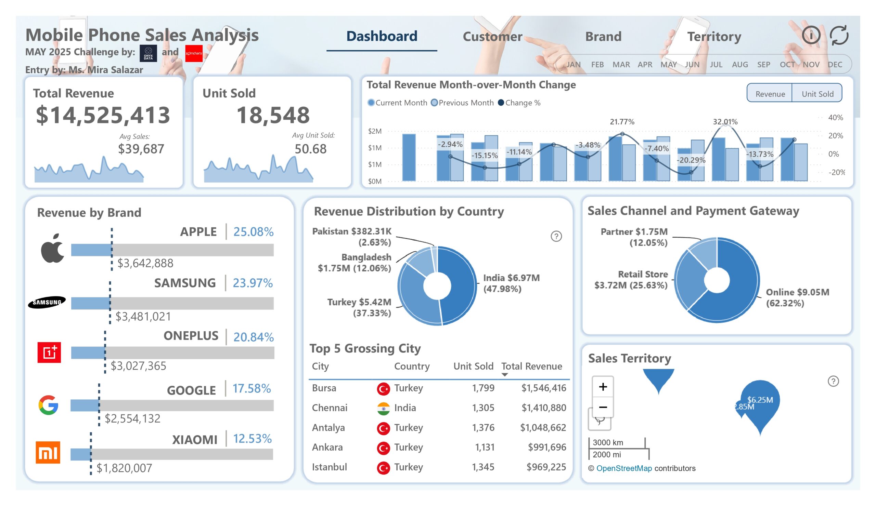Click Apple revenue progress bar
The image size is (876, 506).
pyautogui.click(x=172, y=250)
